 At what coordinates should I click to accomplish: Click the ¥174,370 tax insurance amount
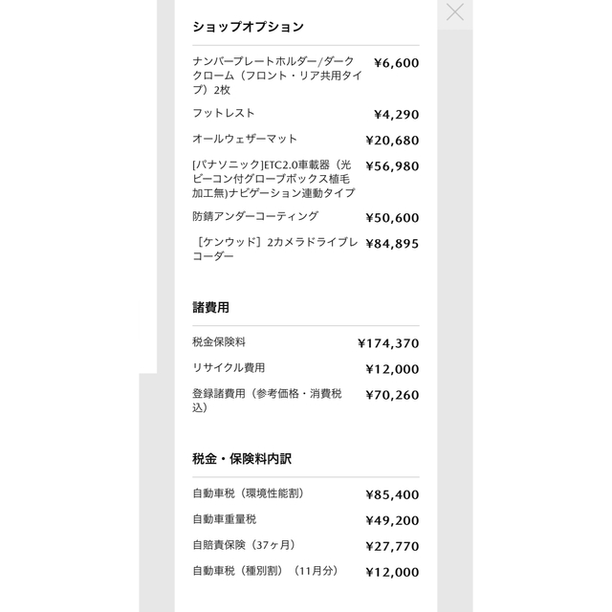[388, 343]
